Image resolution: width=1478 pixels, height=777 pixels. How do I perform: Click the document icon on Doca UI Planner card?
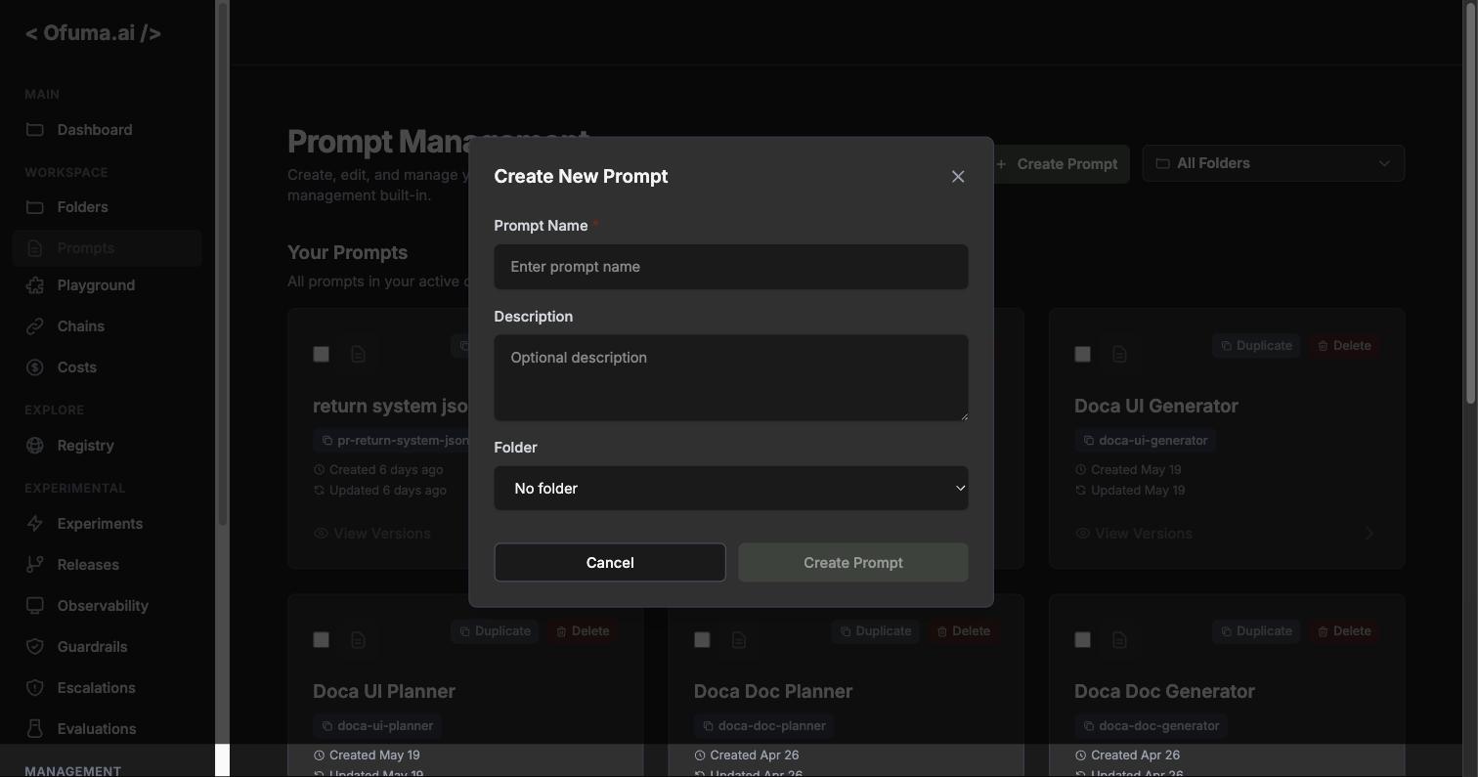click(x=358, y=640)
